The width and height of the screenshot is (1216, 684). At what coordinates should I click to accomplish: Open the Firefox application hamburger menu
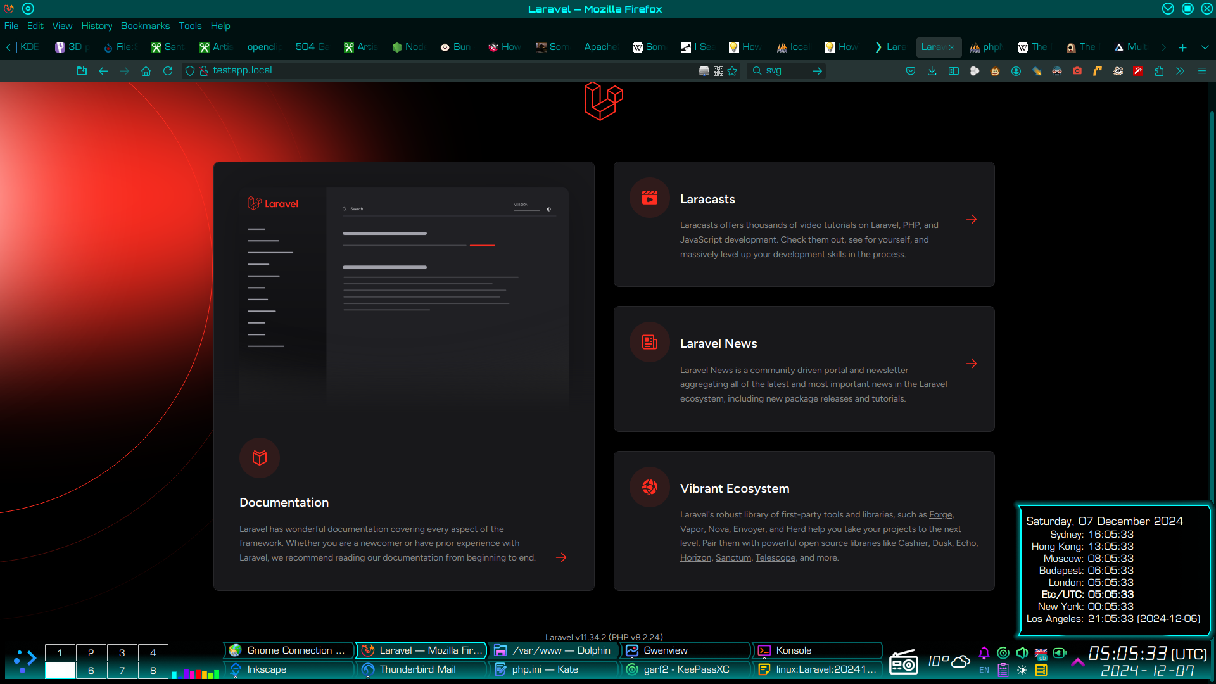[x=1201, y=71]
